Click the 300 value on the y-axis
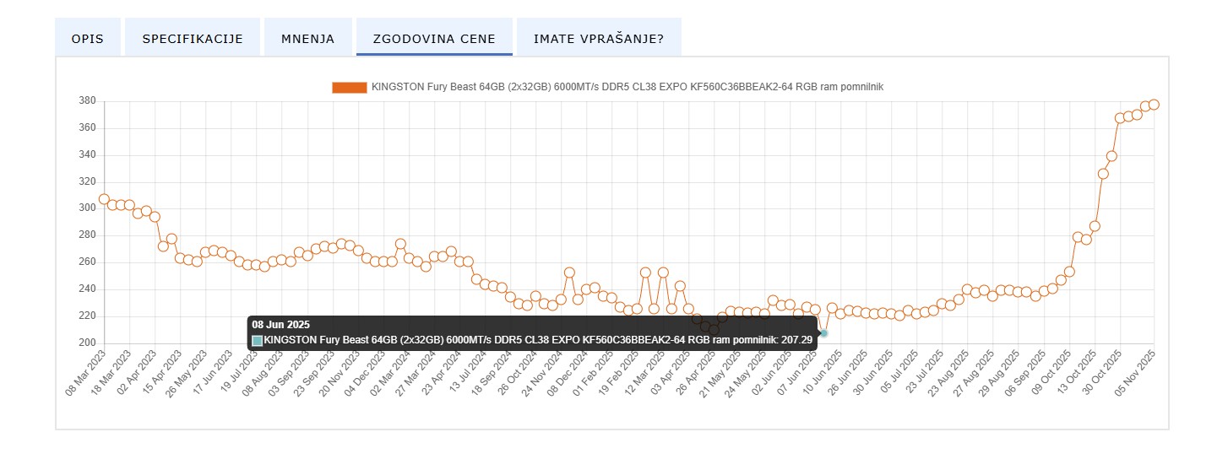The height and width of the screenshot is (459, 1228). (88, 208)
